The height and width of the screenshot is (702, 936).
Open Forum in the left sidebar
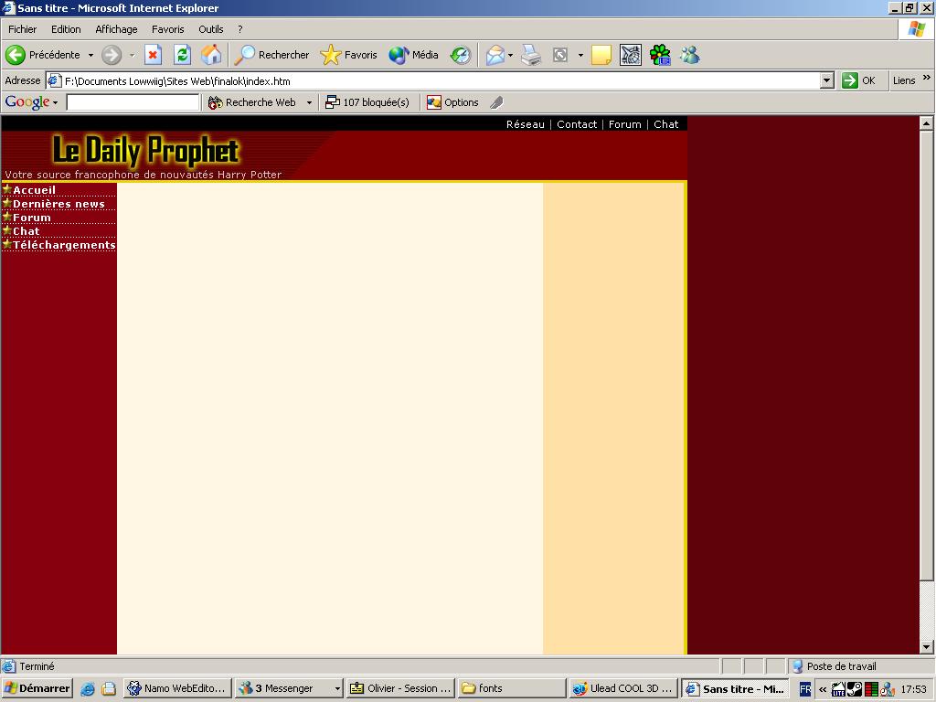click(32, 218)
